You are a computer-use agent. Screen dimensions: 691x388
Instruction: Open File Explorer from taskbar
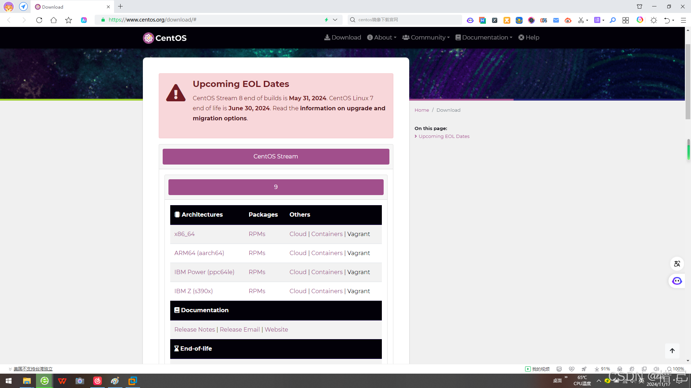tap(27, 381)
